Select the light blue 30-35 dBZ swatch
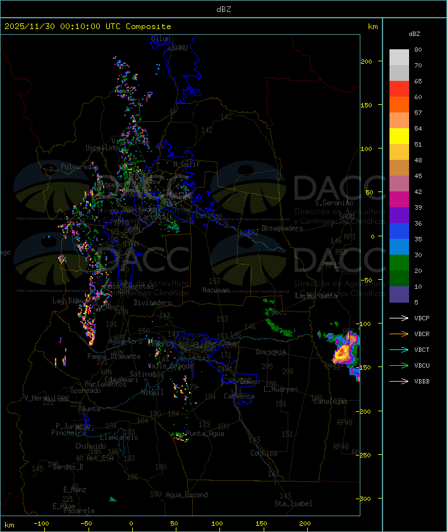This screenshot has height=532, width=447. coord(399,246)
